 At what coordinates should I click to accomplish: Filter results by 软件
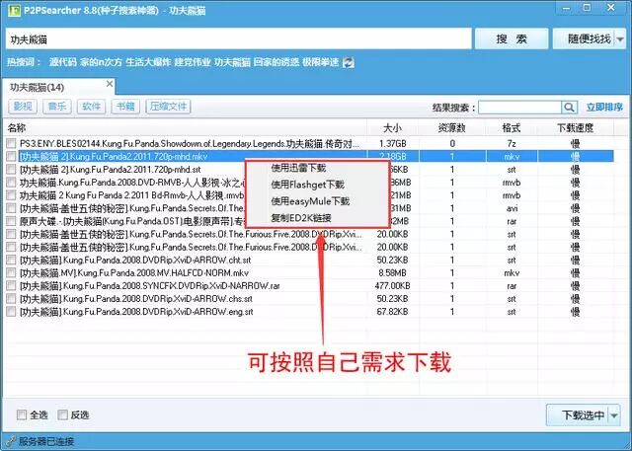click(x=91, y=107)
